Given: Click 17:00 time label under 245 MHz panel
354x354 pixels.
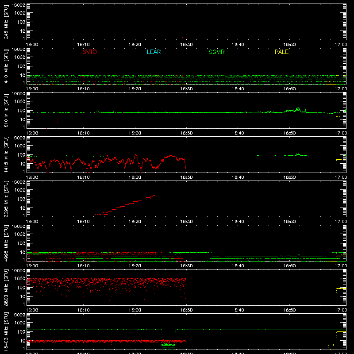Looking at the screenshot, I should (x=341, y=45).
